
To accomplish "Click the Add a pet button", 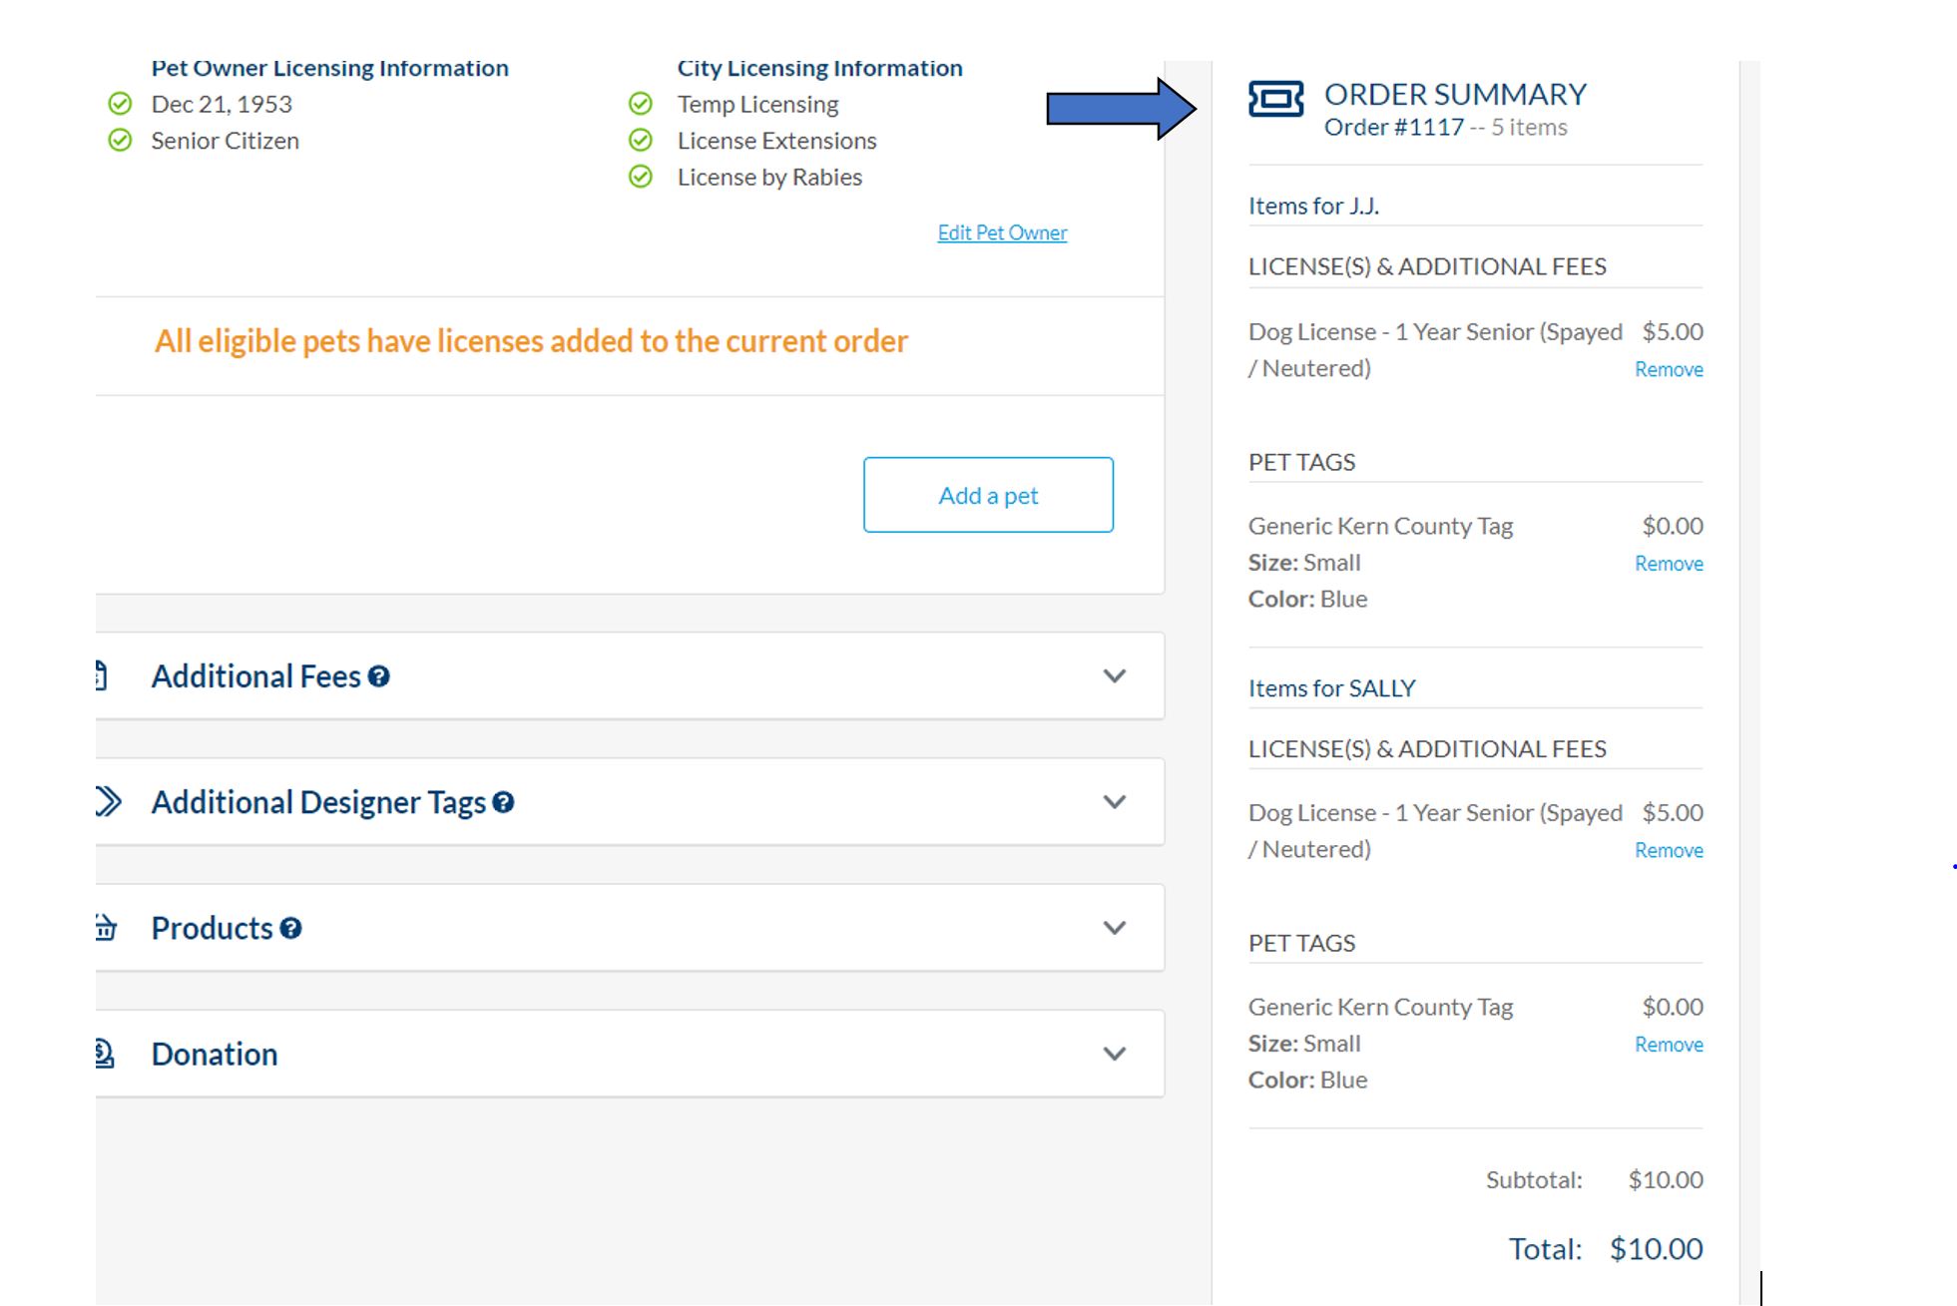I will [987, 494].
